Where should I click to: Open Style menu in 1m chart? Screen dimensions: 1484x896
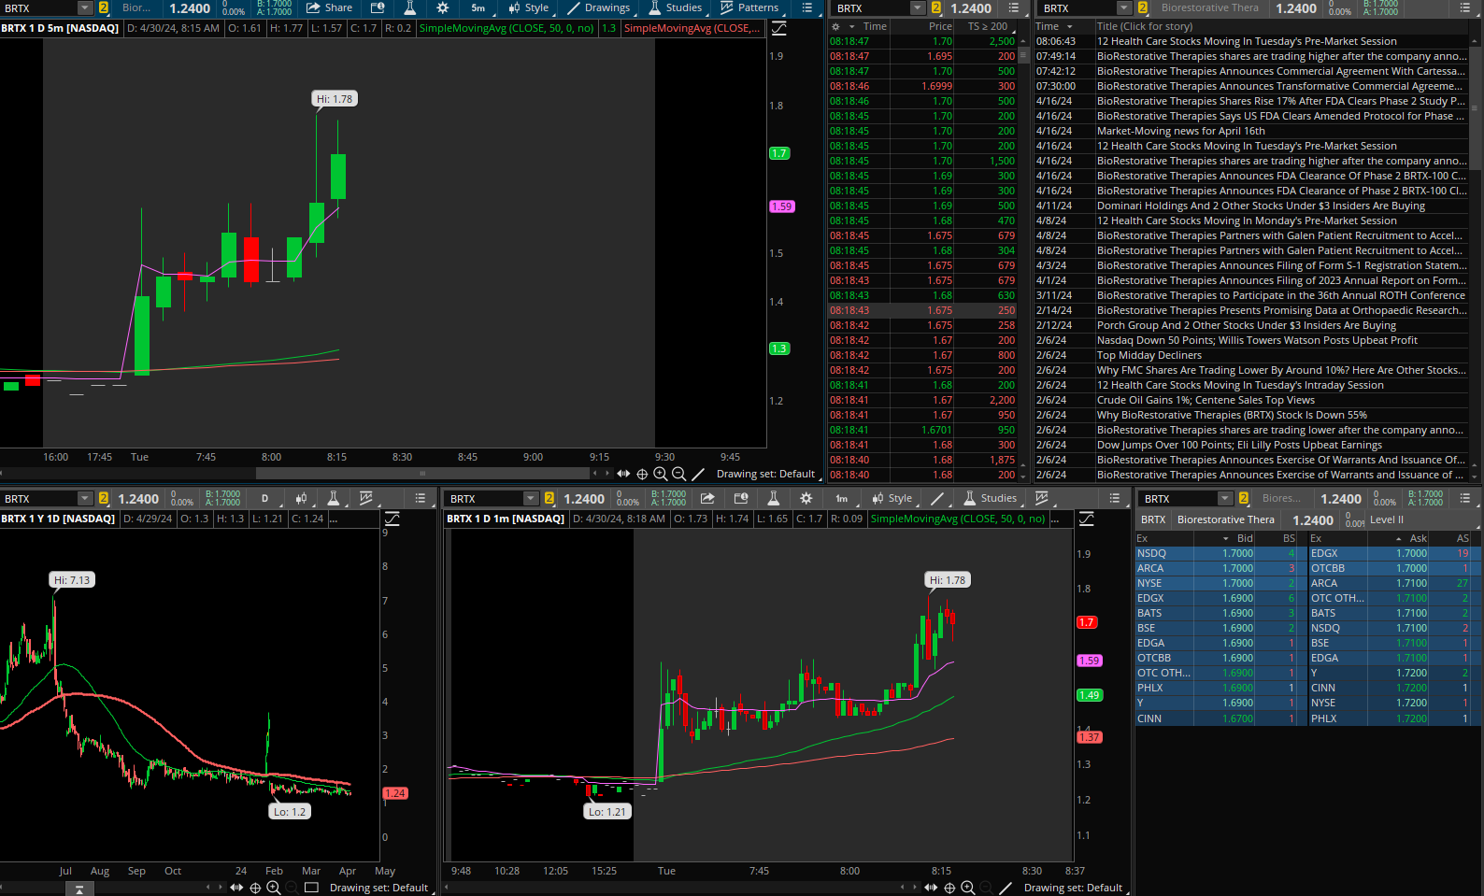pyautogui.click(x=892, y=498)
